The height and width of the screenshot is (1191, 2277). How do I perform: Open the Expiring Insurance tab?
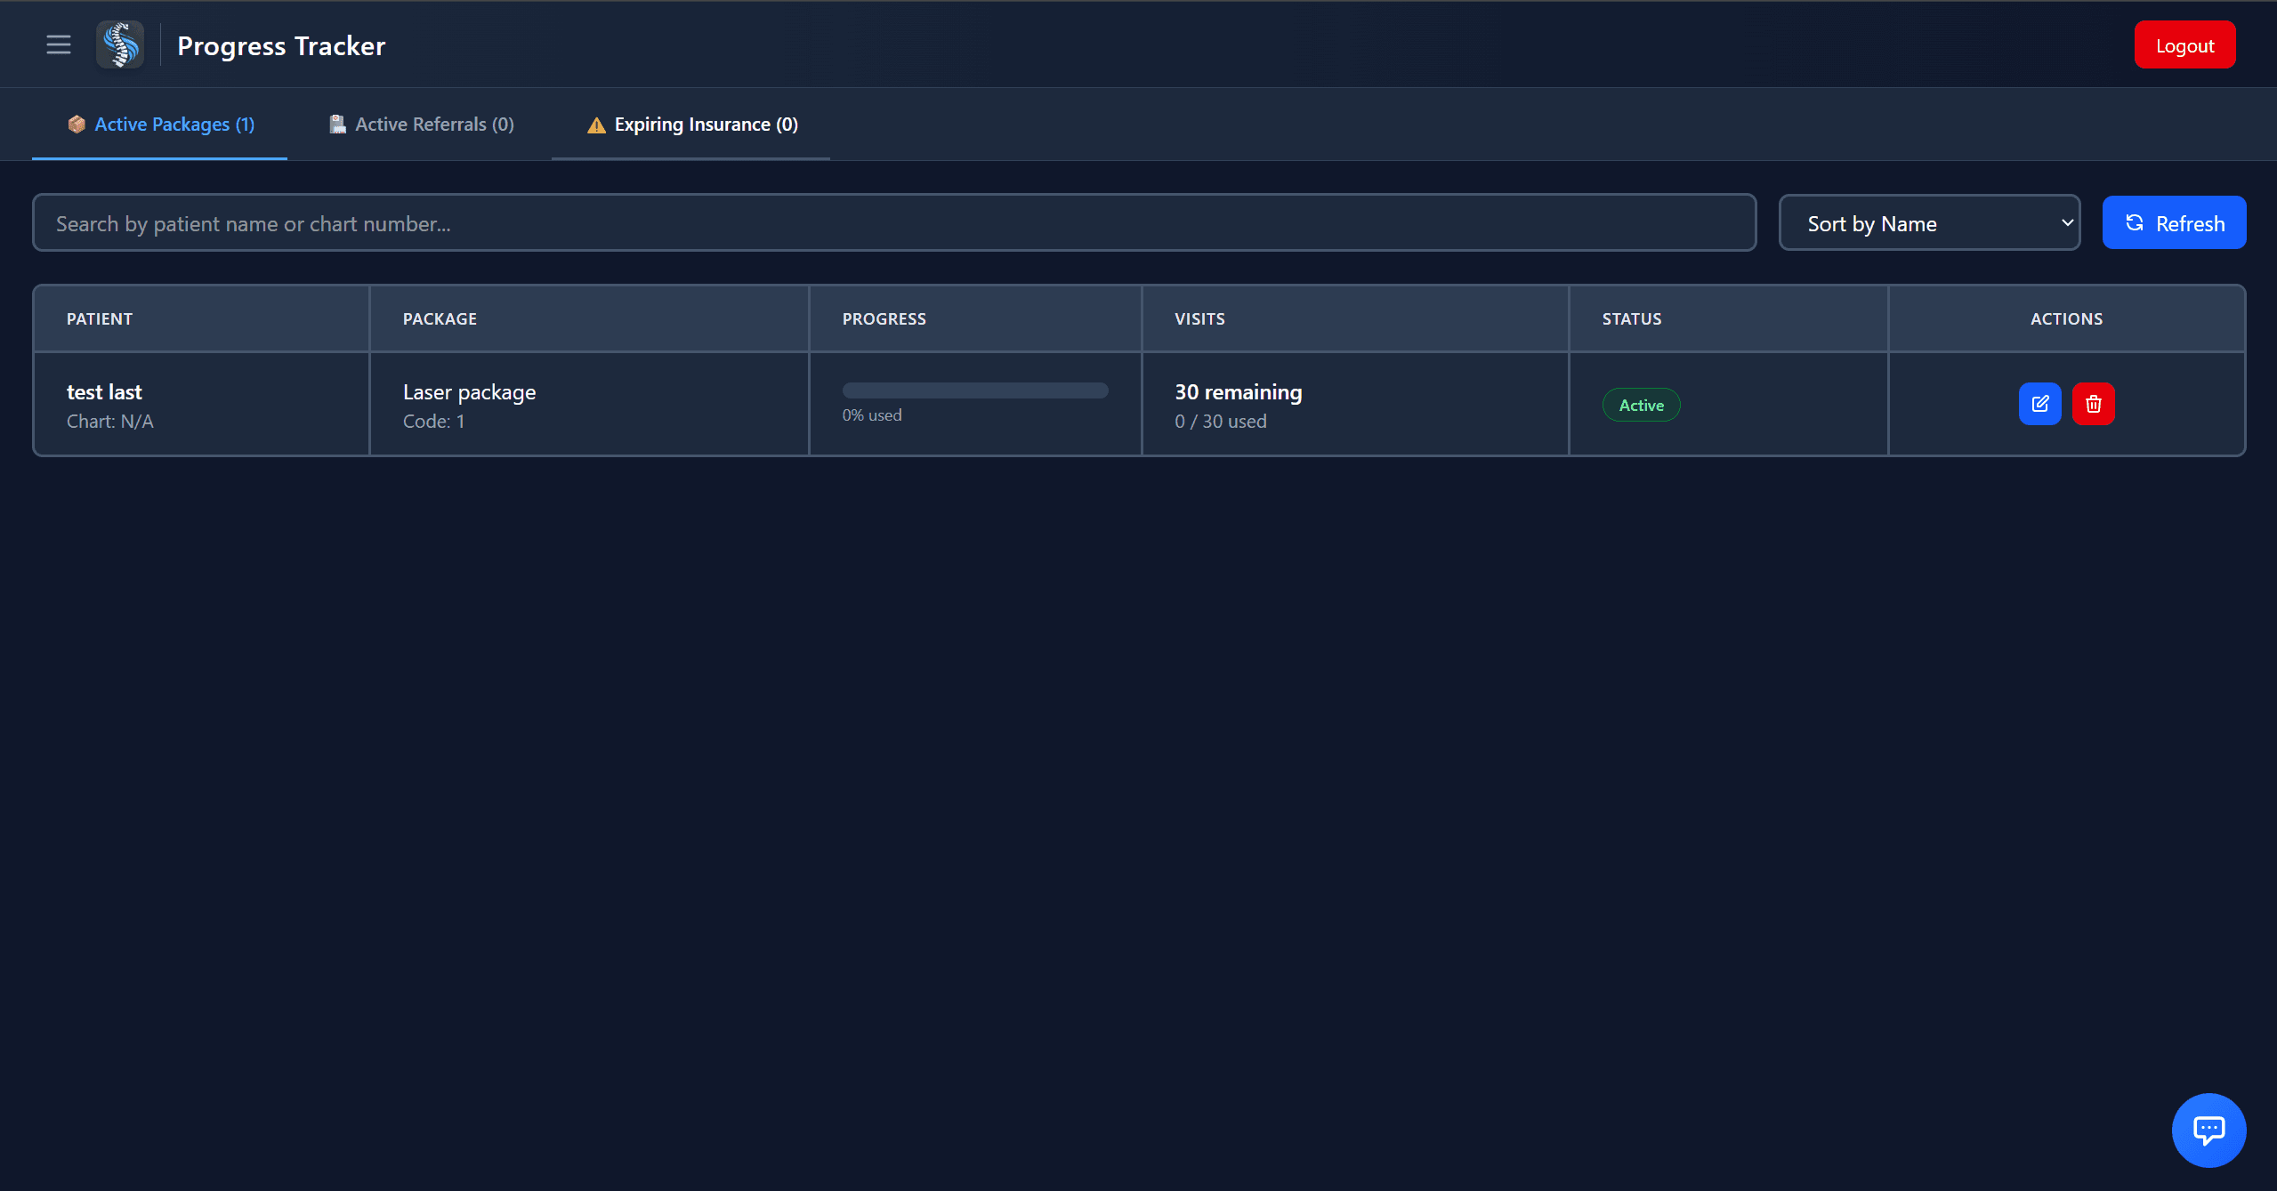(x=690, y=124)
